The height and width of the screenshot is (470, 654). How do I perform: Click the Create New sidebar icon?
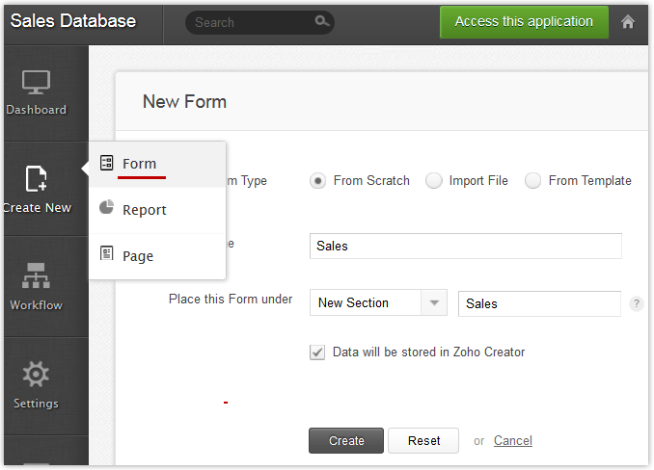coord(36,179)
